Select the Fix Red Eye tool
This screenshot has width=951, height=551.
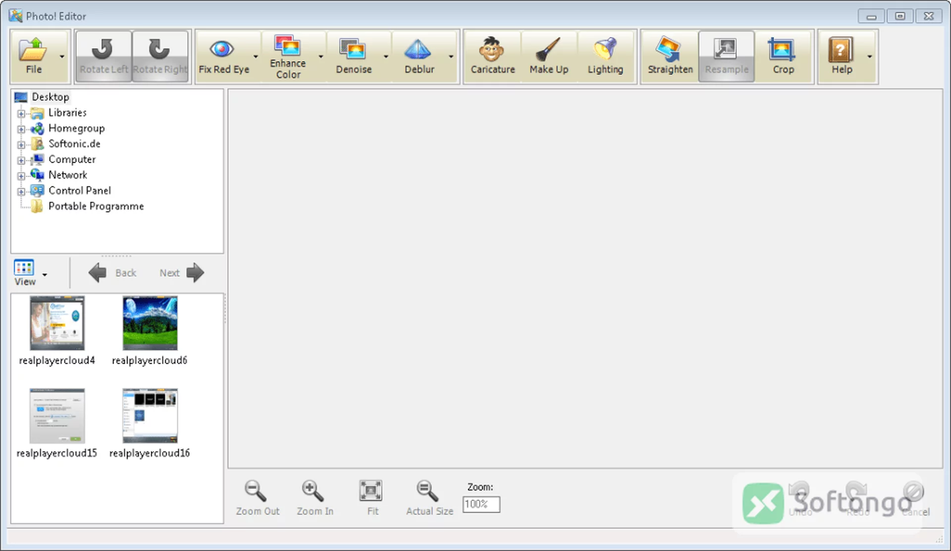tap(224, 56)
